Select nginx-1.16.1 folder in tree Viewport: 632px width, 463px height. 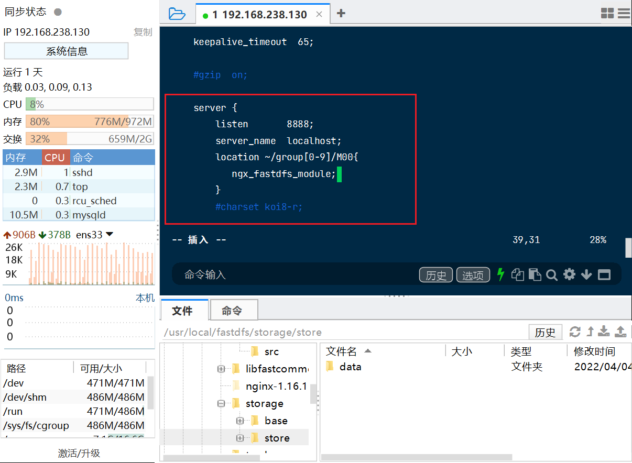click(276, 386)
